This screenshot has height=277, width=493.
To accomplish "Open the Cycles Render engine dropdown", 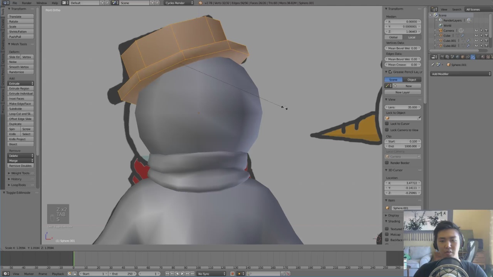I will coord(179,3).
